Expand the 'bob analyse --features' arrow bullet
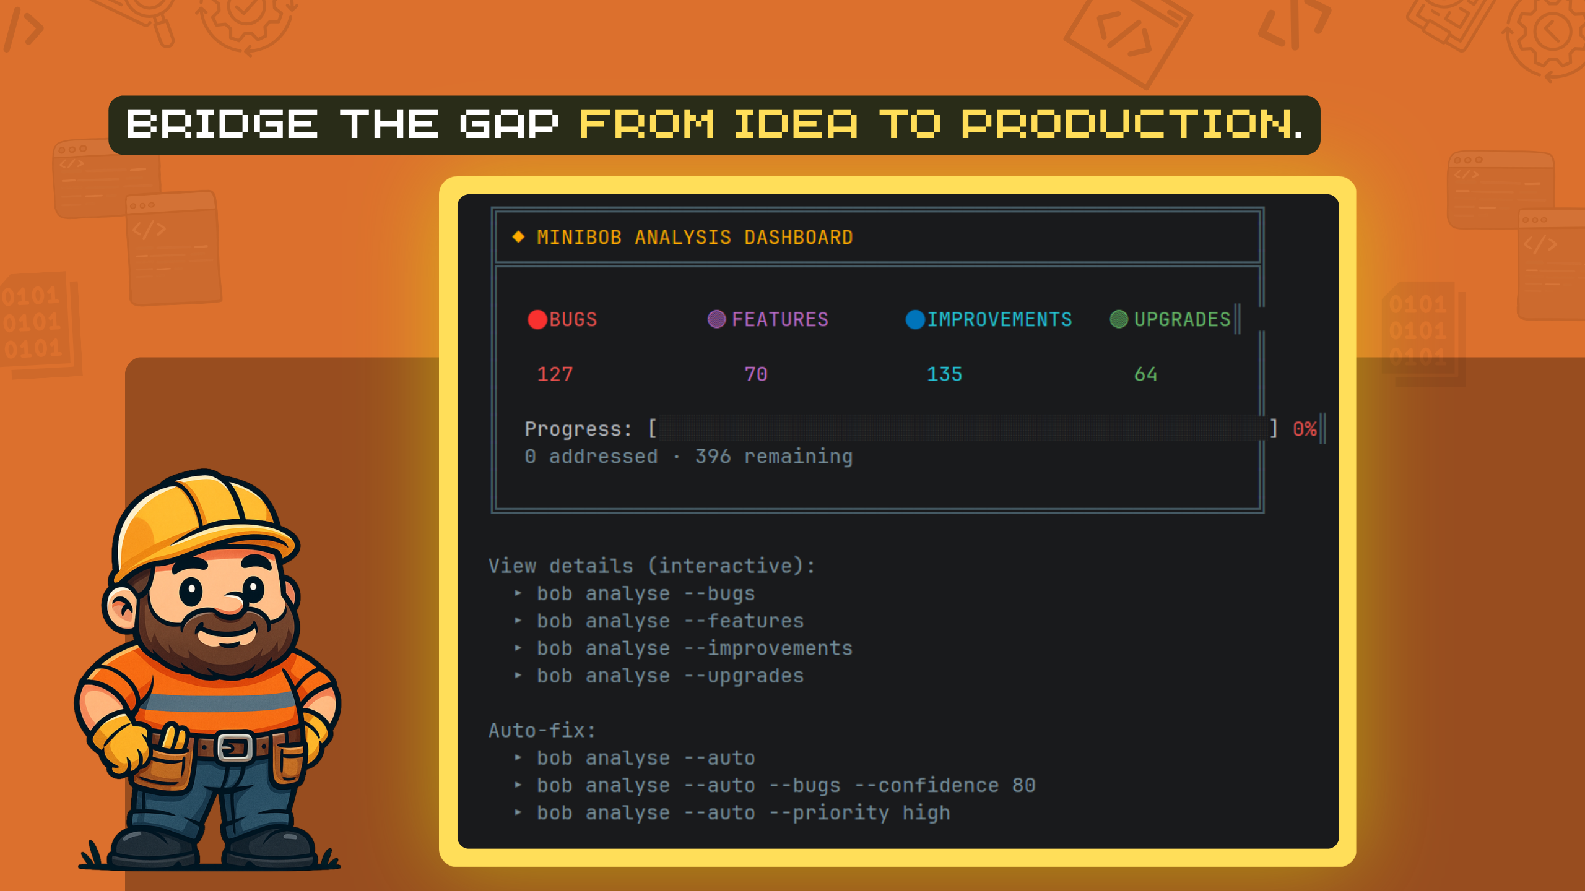Screen dimensions: 1585x891 [518, 620]
